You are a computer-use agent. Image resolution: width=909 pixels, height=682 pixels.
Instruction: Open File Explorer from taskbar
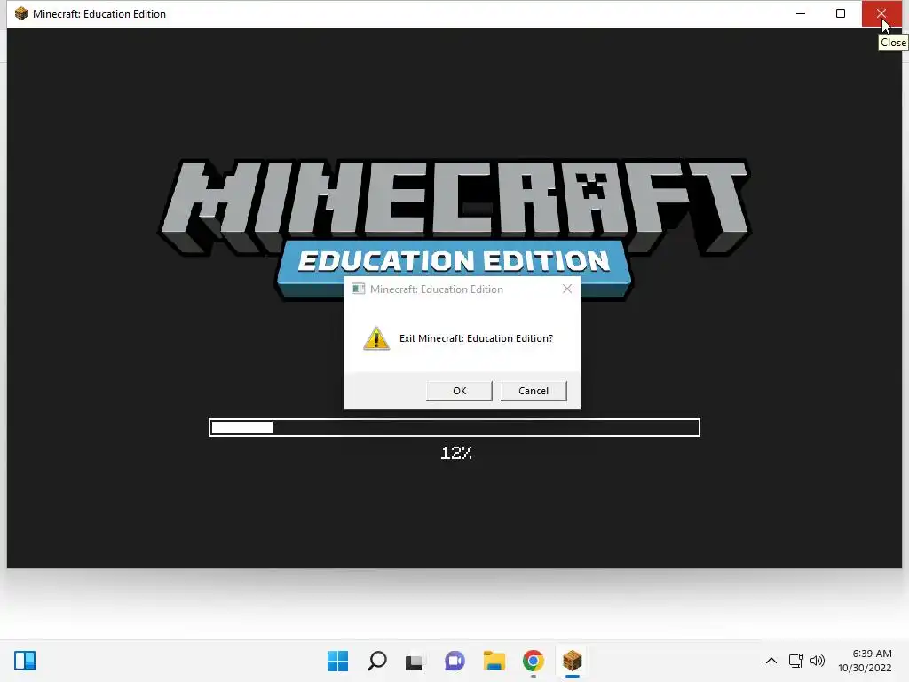[494, 661]
